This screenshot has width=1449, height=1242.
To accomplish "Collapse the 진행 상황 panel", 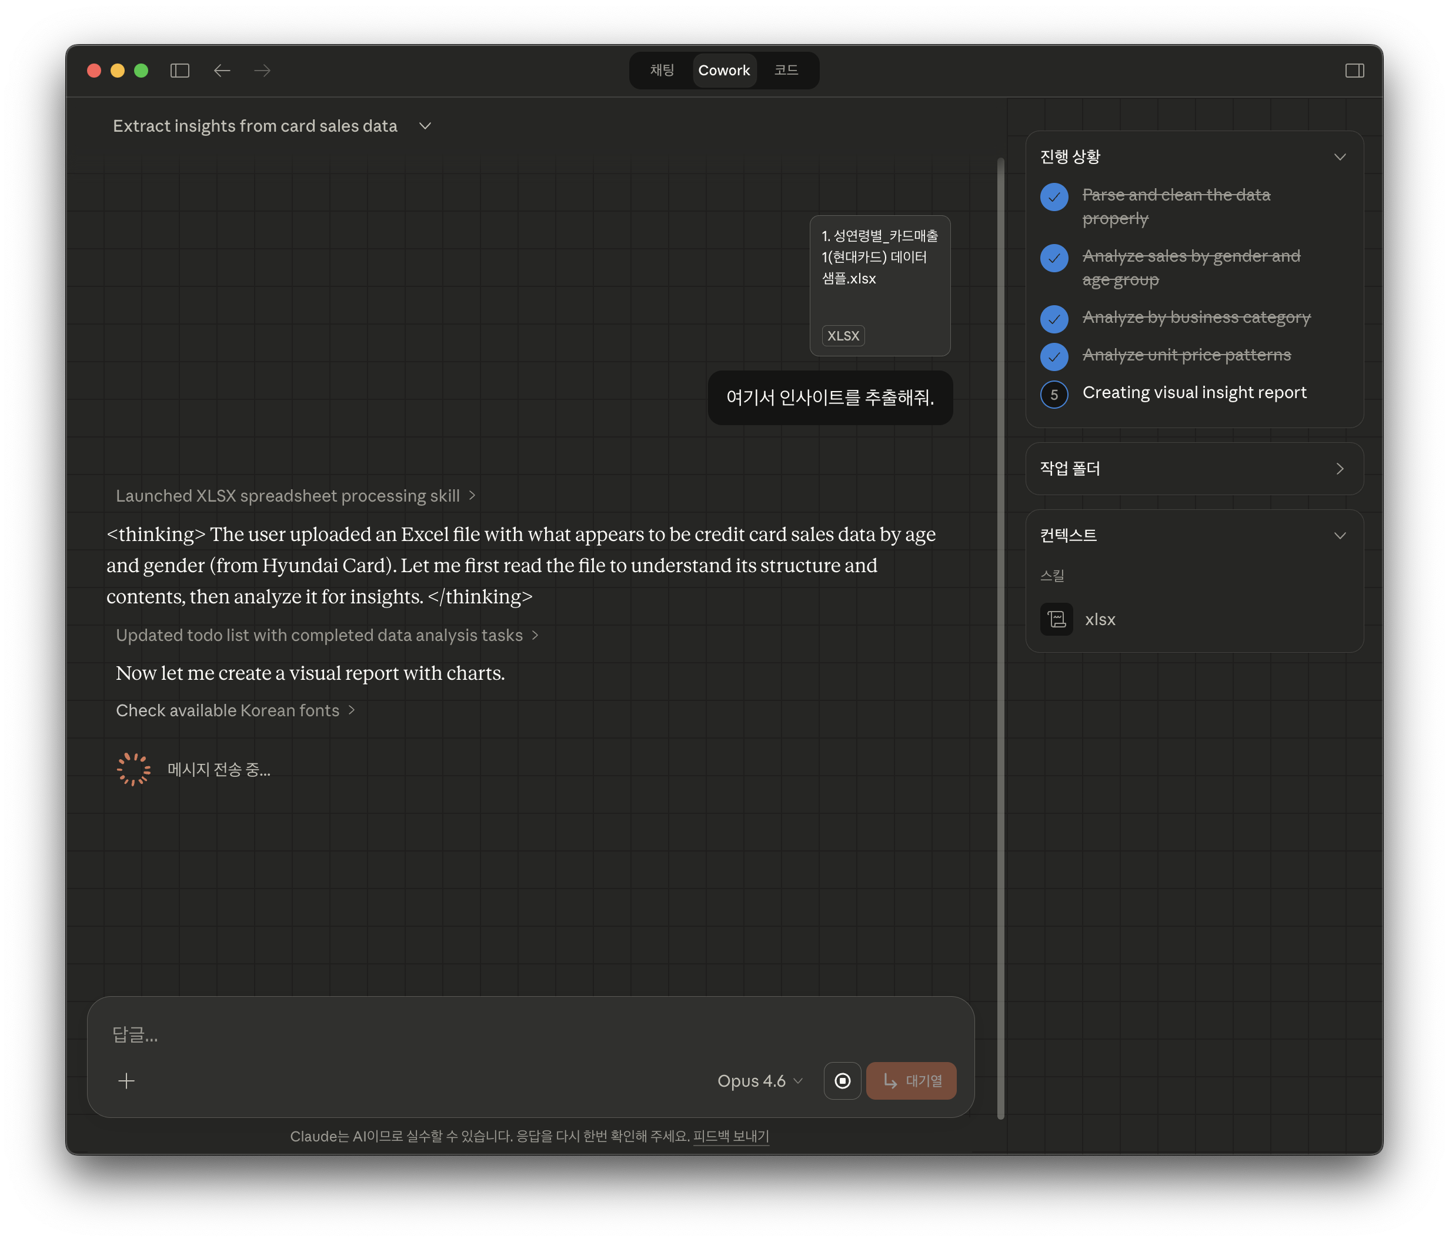I will point(1339,156).
